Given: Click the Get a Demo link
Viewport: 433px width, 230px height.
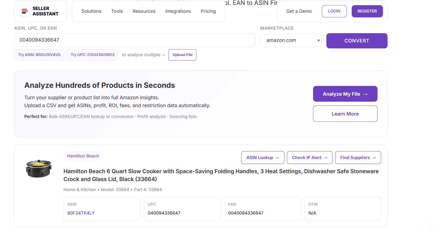Looking at the screenshot, I should click(299, 11).
